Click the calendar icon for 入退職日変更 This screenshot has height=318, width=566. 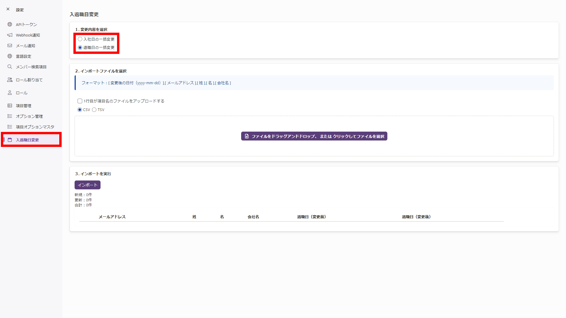[x=10, y=140]
